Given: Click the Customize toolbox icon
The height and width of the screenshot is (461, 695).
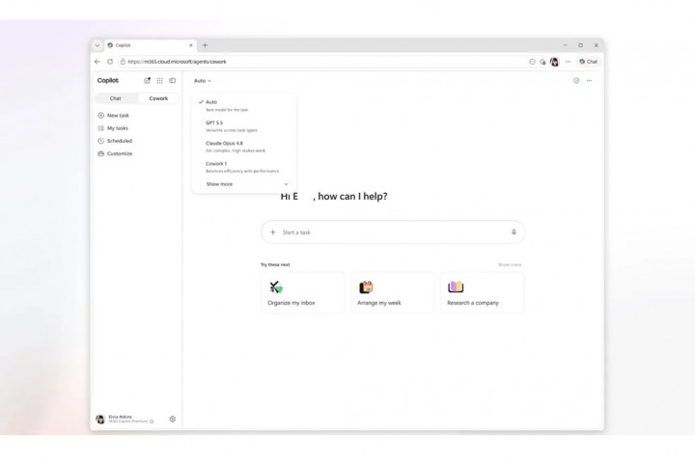Looking at the screenshot, I should (100, 153).
